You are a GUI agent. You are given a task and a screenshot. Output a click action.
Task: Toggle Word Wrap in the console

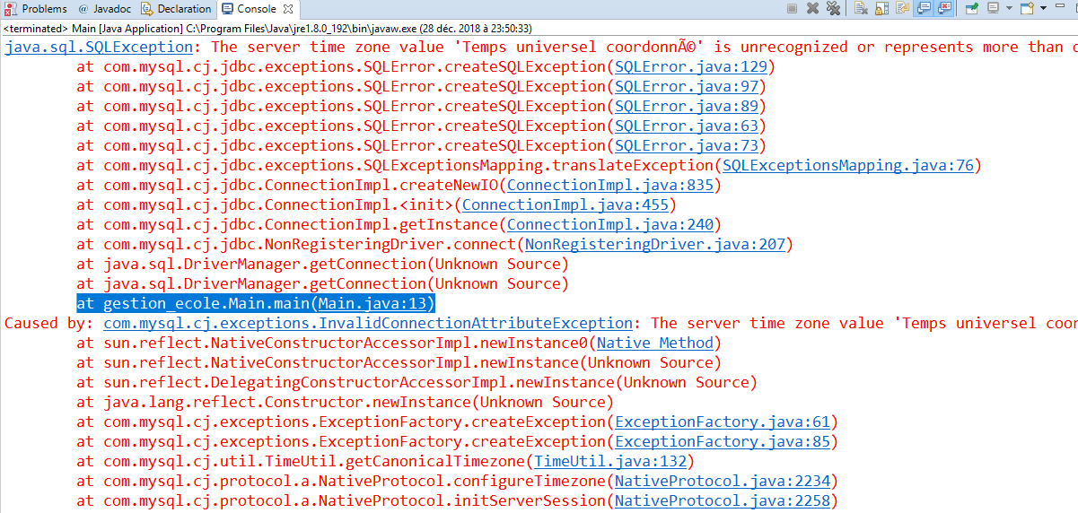[902, 8]
